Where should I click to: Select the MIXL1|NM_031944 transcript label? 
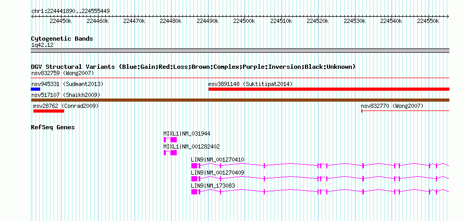[x=187, y=134]
